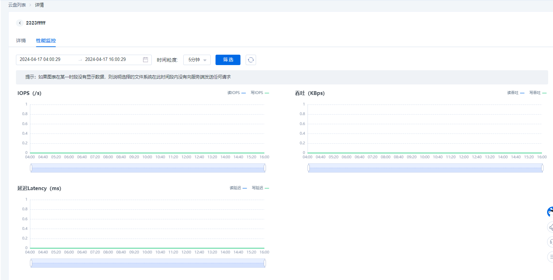This screenshot has width=553, height=280.
Task: Open the calendar date picker icon
Action: click(146, 60)
